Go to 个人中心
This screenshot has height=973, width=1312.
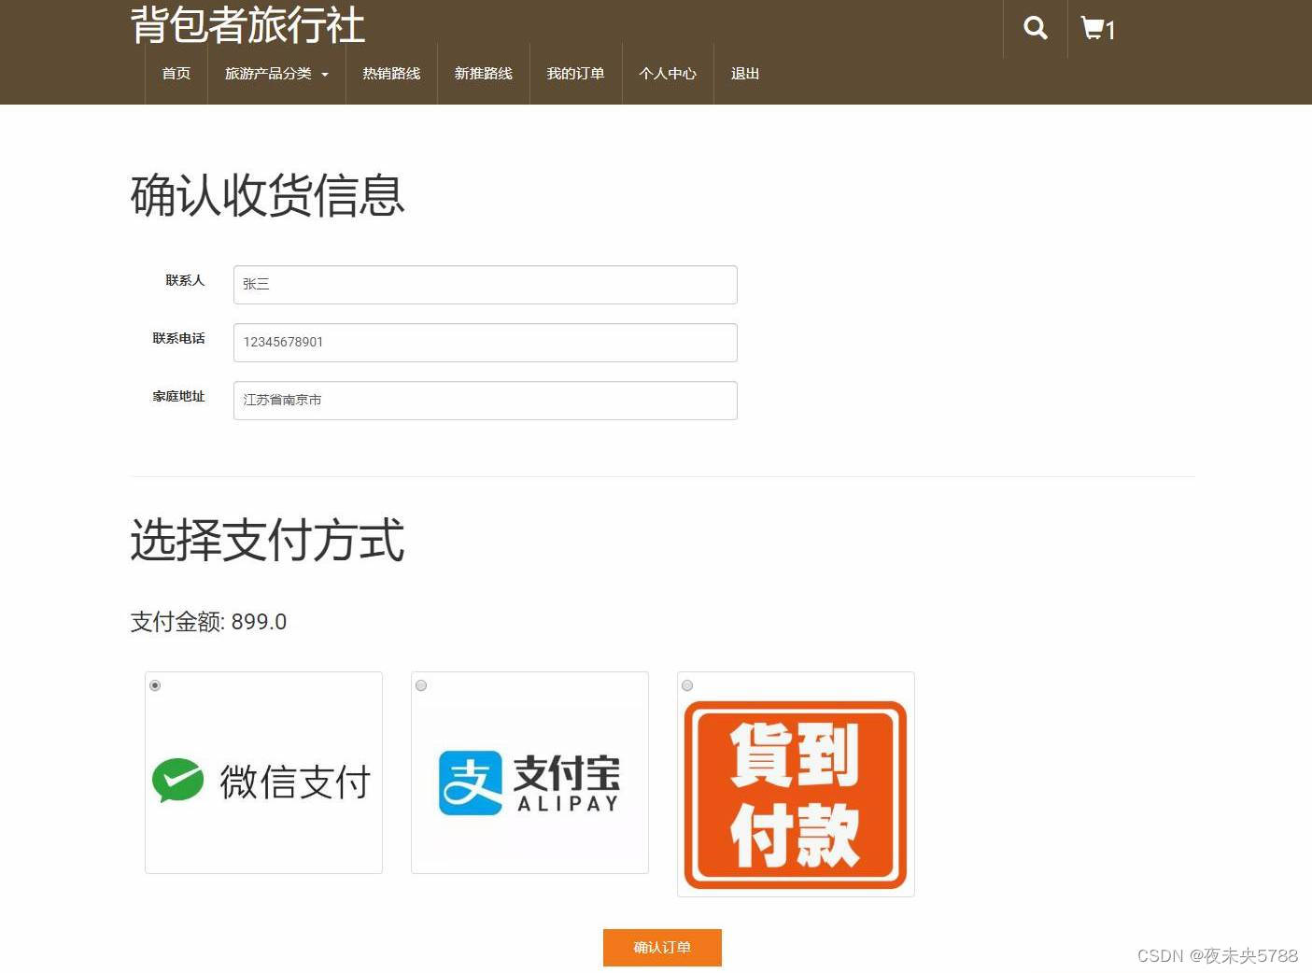(x=668, y=74)
